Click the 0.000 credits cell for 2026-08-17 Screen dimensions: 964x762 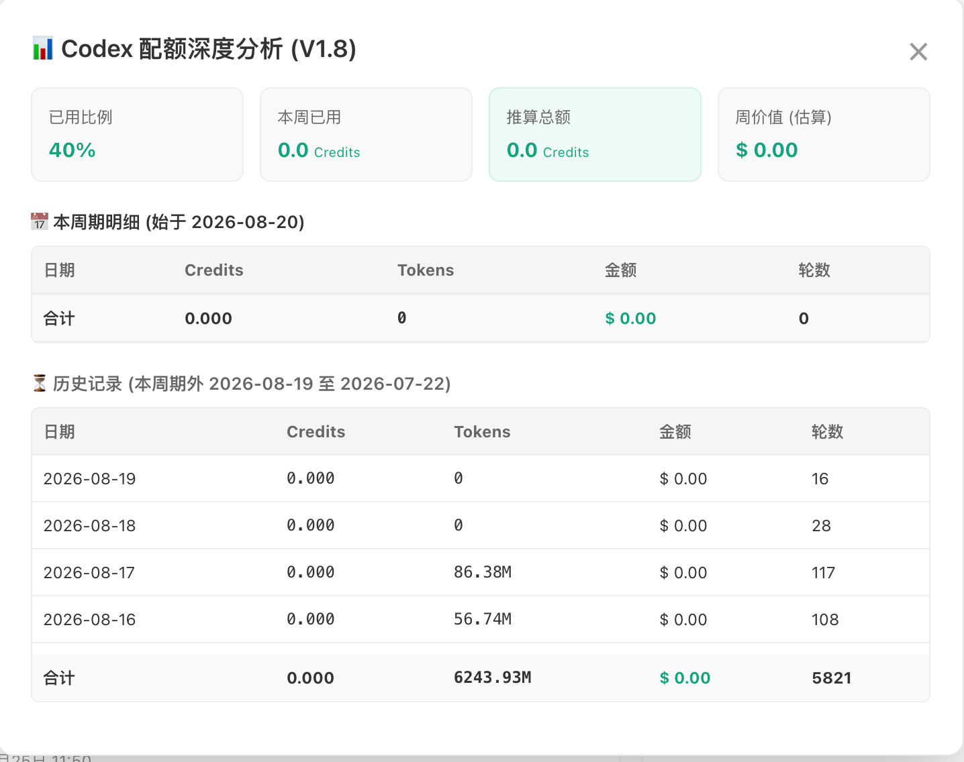coord(311,572)
